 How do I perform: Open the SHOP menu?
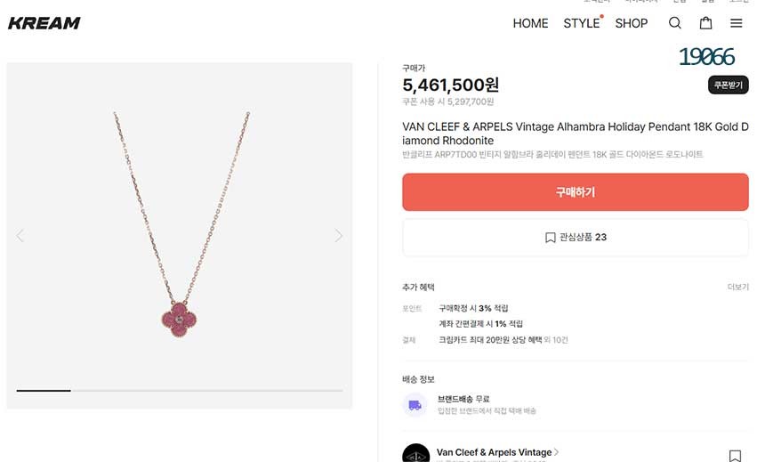click(632, 23)
